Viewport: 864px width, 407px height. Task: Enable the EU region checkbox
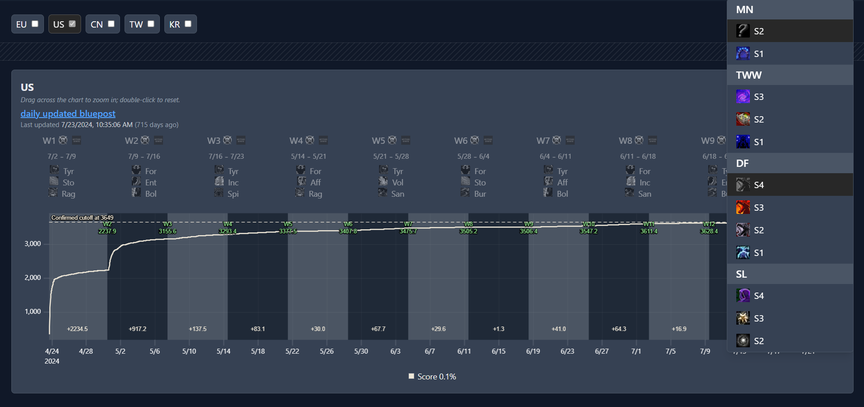35,24
